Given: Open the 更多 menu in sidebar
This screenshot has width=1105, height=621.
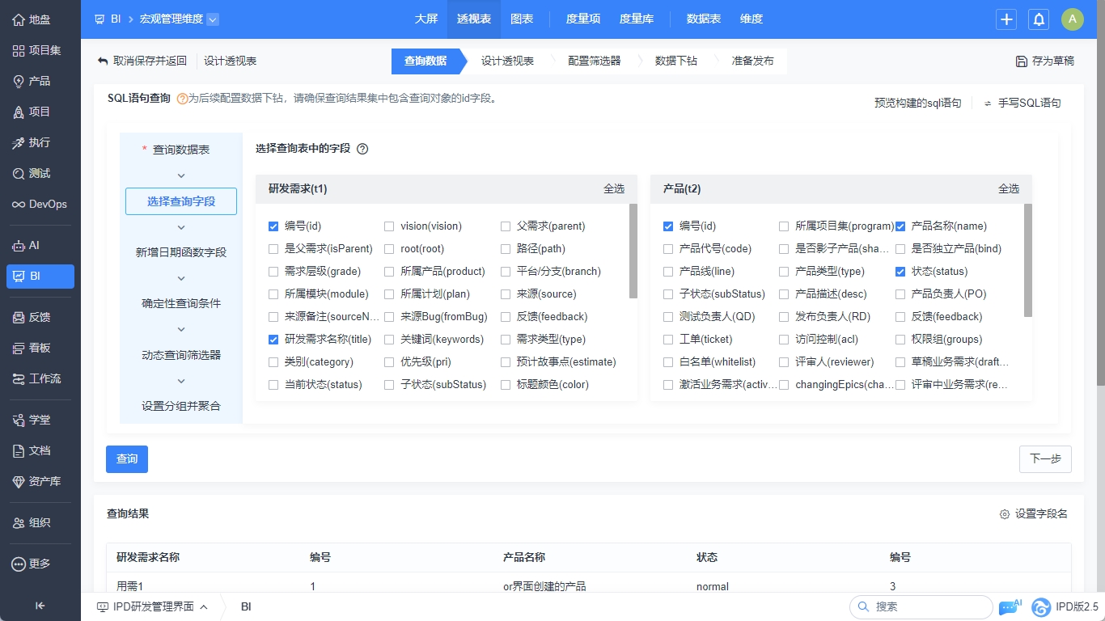Looking at the screenshot, I should [x=19, y=564].
